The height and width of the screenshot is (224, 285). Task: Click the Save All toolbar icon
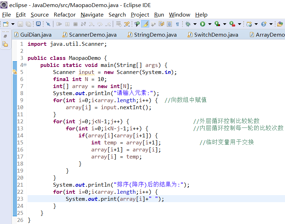(x=28, y=24)
